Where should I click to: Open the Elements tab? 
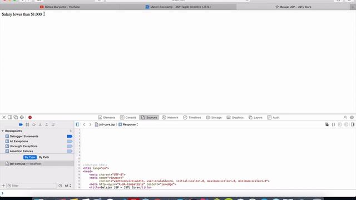pos(107,117)
